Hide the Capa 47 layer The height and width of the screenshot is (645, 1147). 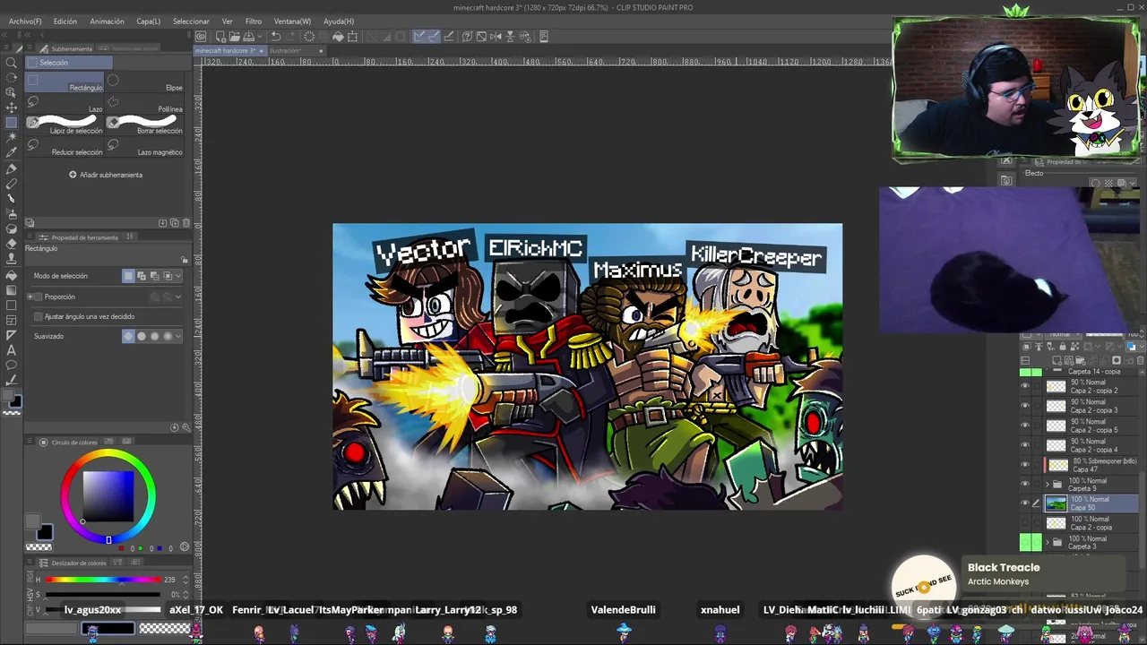point(1025,464)
